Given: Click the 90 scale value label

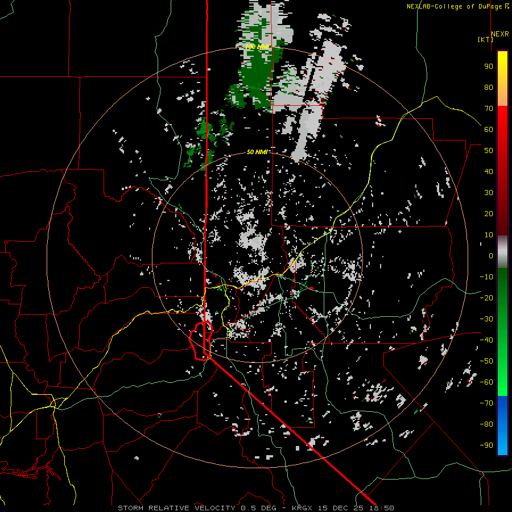Looking at the screenshot, I should click(x=489, y=67).
